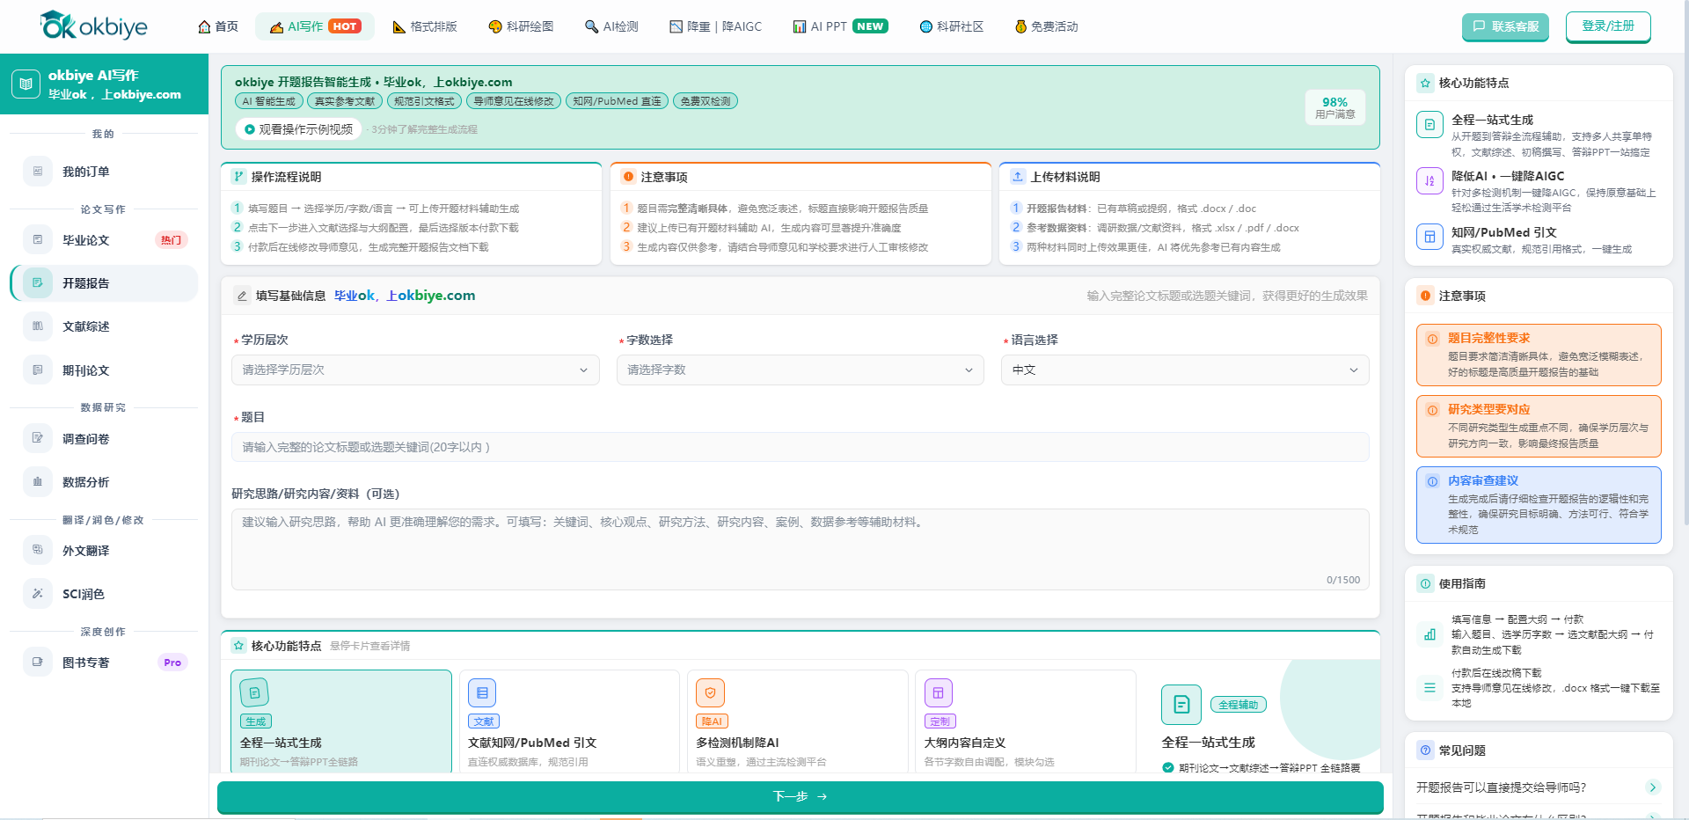1689x820 pixels.
Task: Click 我的订单 sidebar icon
Action: [x=37, y=172]
